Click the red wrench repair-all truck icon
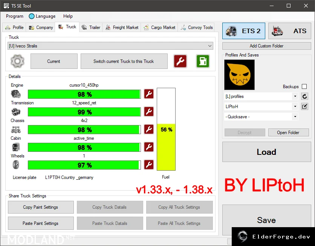The image size is (315, 246). pos(180,61)
